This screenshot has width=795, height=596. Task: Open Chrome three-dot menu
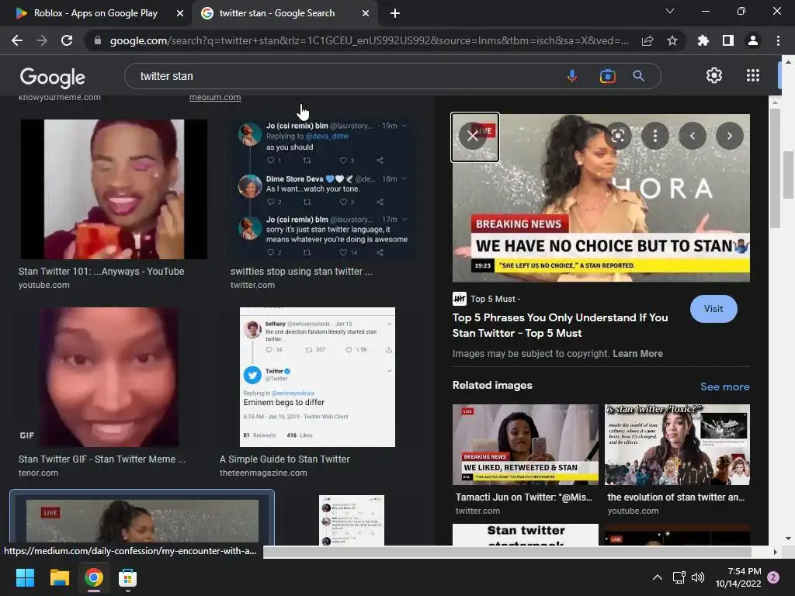(x=778, y=40)
